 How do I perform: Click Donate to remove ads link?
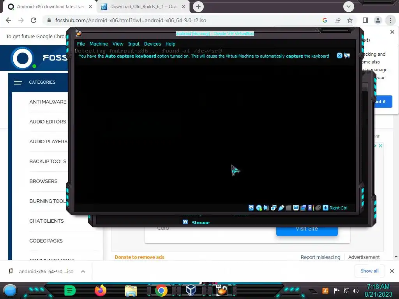pos(139,257)
